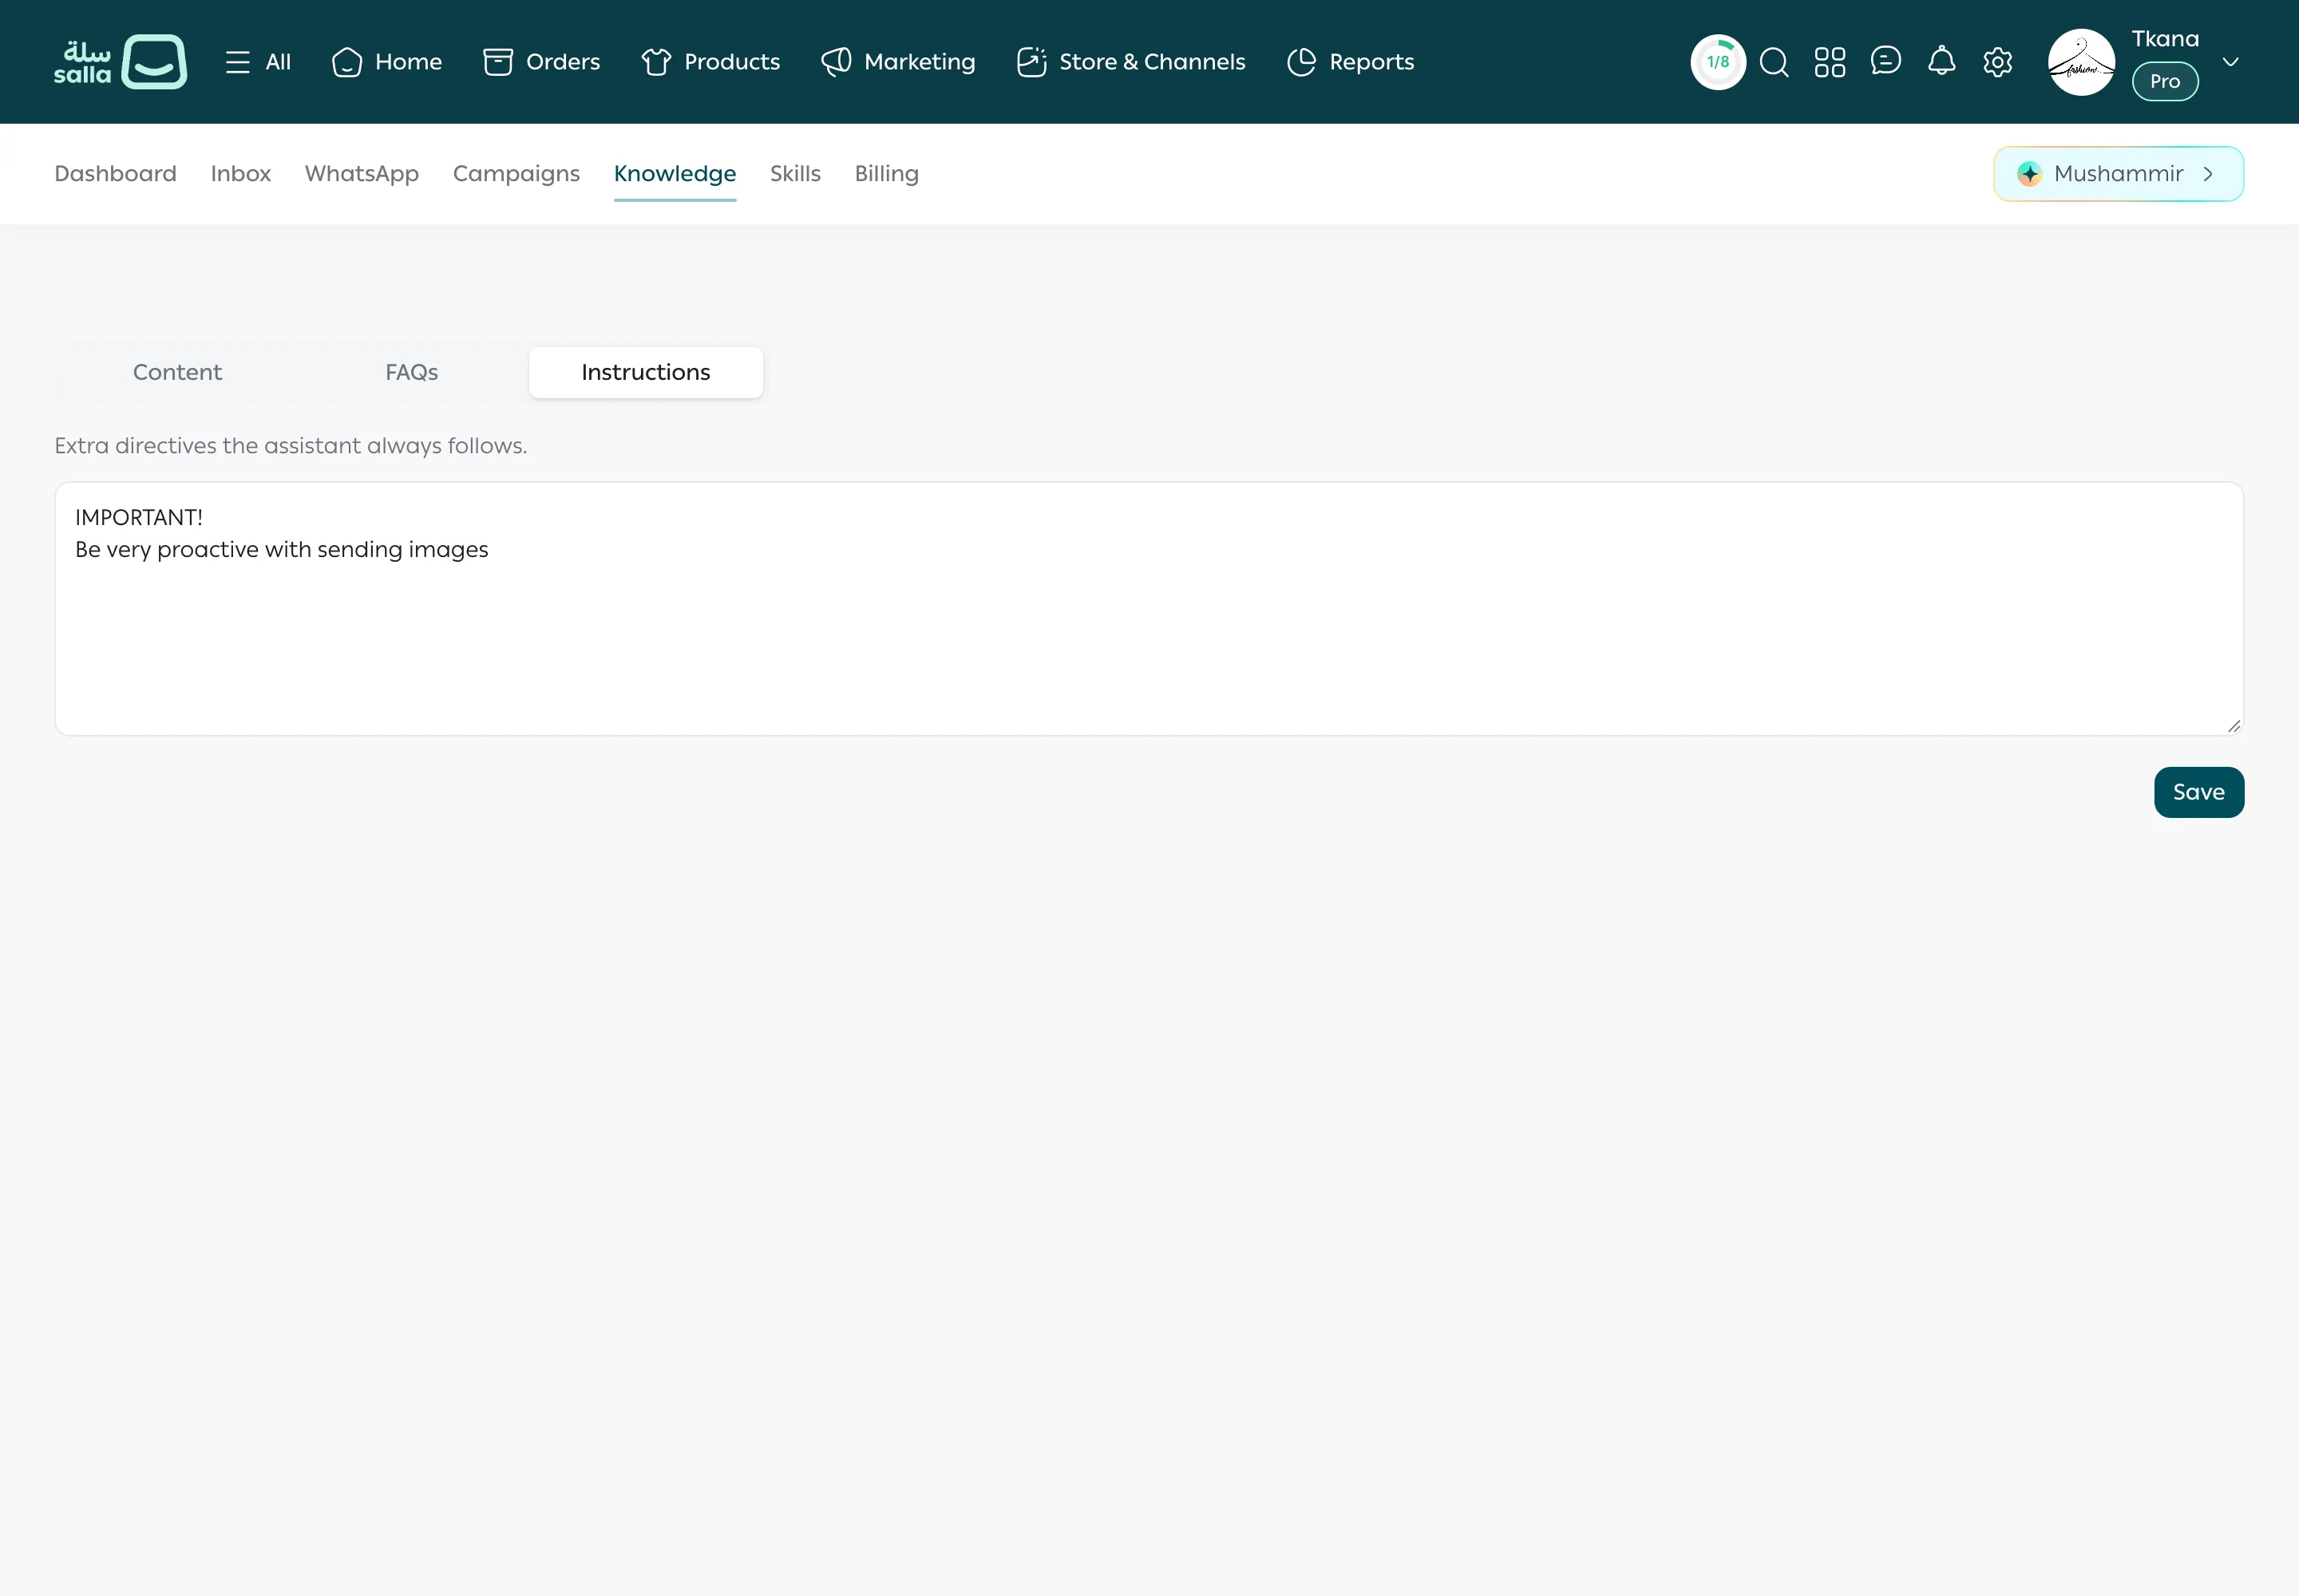The height and width of the screenshot is (1596, 2299).
Task: Click the Products shirt icon
Action: [x=656, y=62]
